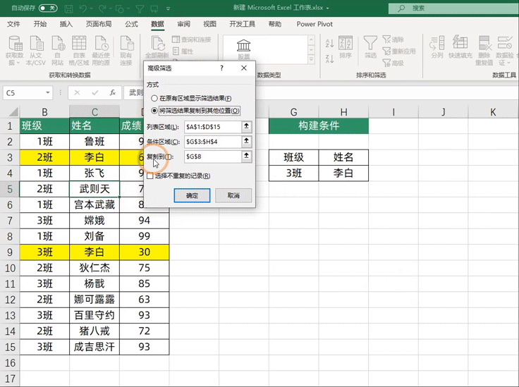Click the 取消 button

point(233,195)
